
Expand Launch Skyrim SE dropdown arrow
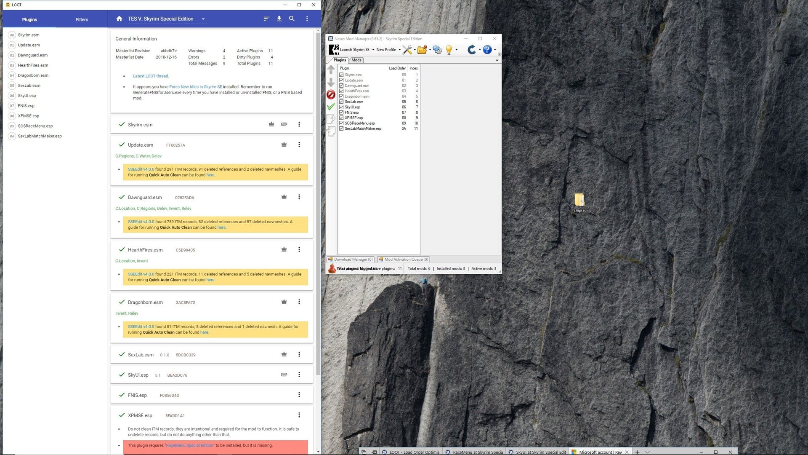373,50
